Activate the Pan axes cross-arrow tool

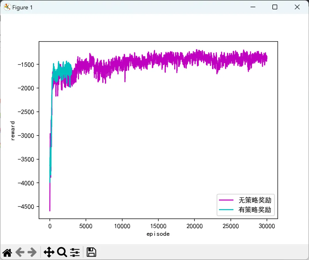point(49,252)
